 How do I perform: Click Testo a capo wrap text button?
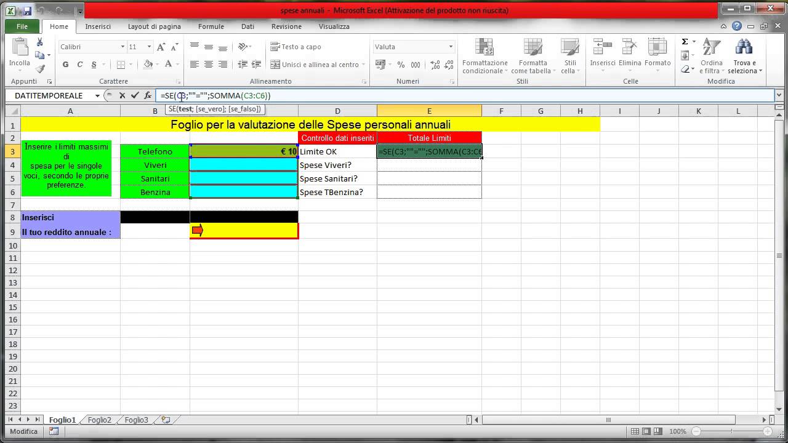[x=296, y=47]
